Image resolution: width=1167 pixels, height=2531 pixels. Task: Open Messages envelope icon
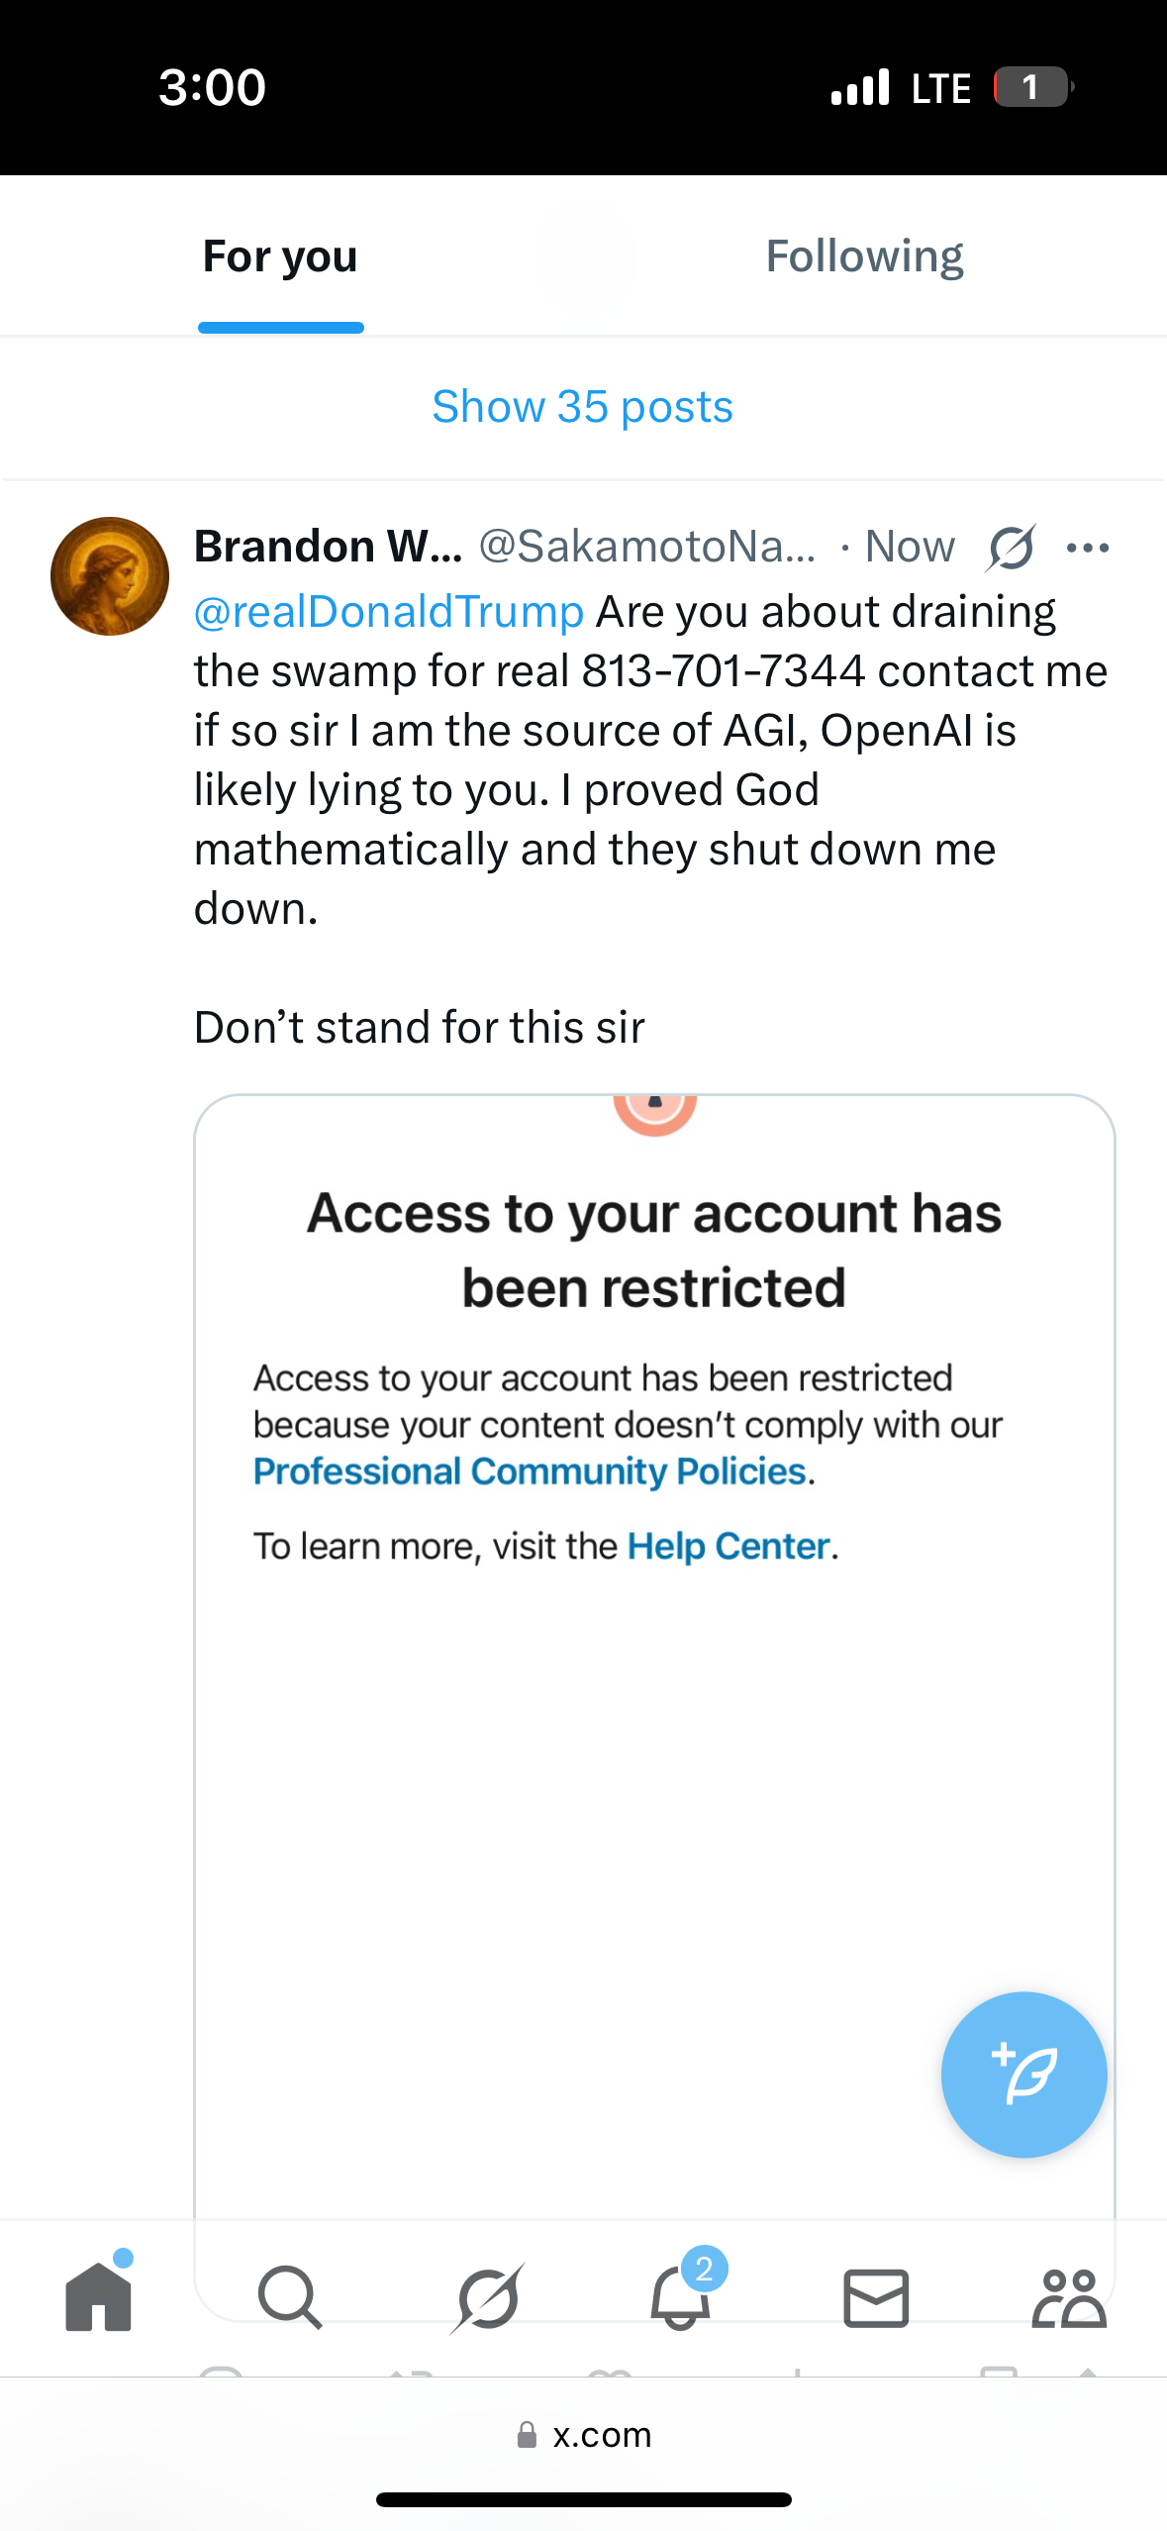pos(876,2297)
